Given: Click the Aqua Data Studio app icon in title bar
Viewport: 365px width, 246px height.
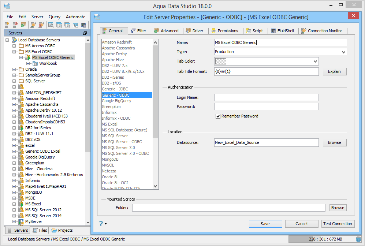Looking at the screenshot, I should tap(7, 6).
